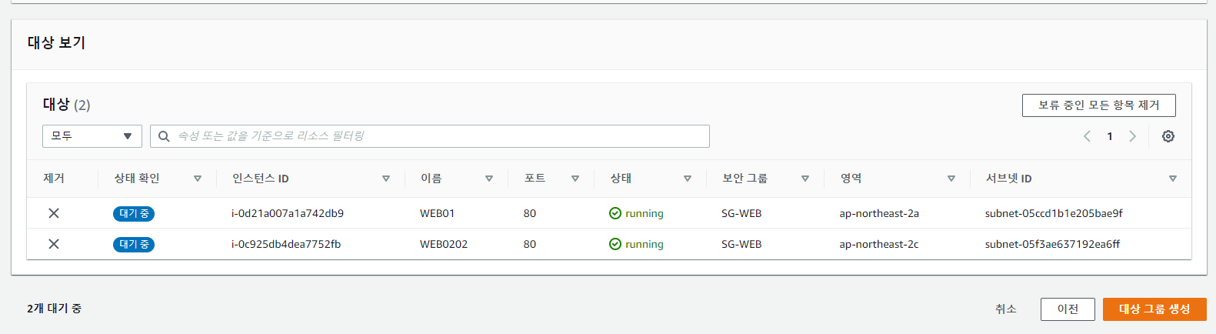Sort by 영역 column arrow

(x=951, y=179)
